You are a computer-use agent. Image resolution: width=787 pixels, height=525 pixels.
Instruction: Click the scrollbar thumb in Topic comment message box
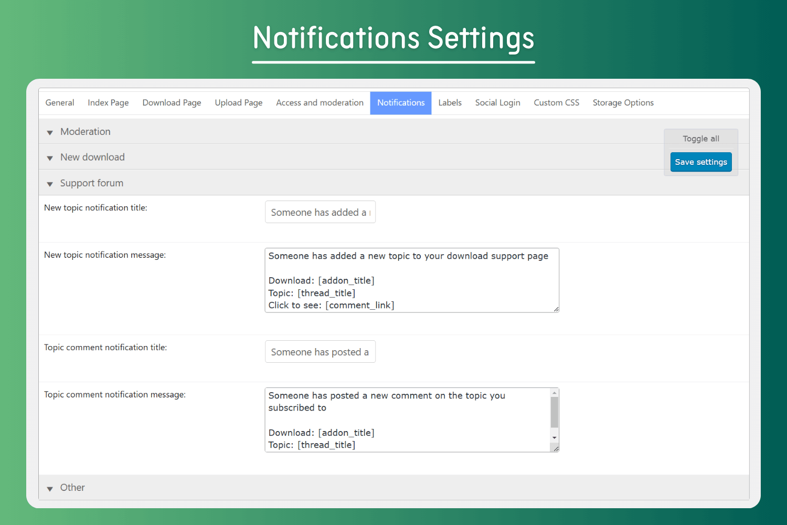tap(555, 412)
